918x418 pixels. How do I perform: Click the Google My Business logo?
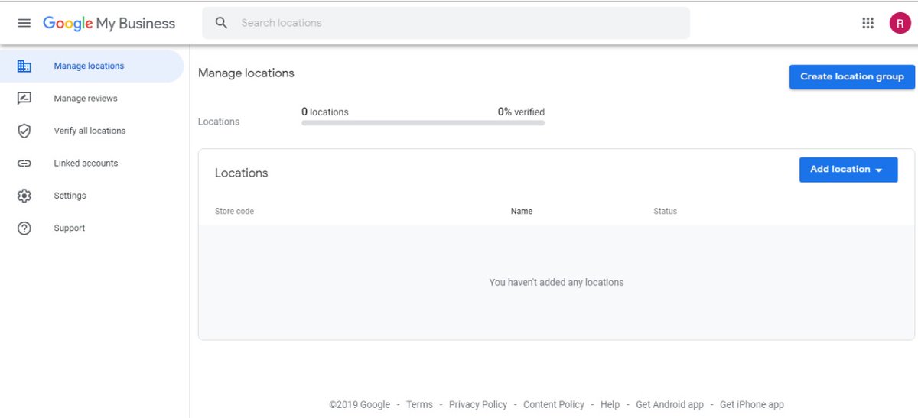109,24
